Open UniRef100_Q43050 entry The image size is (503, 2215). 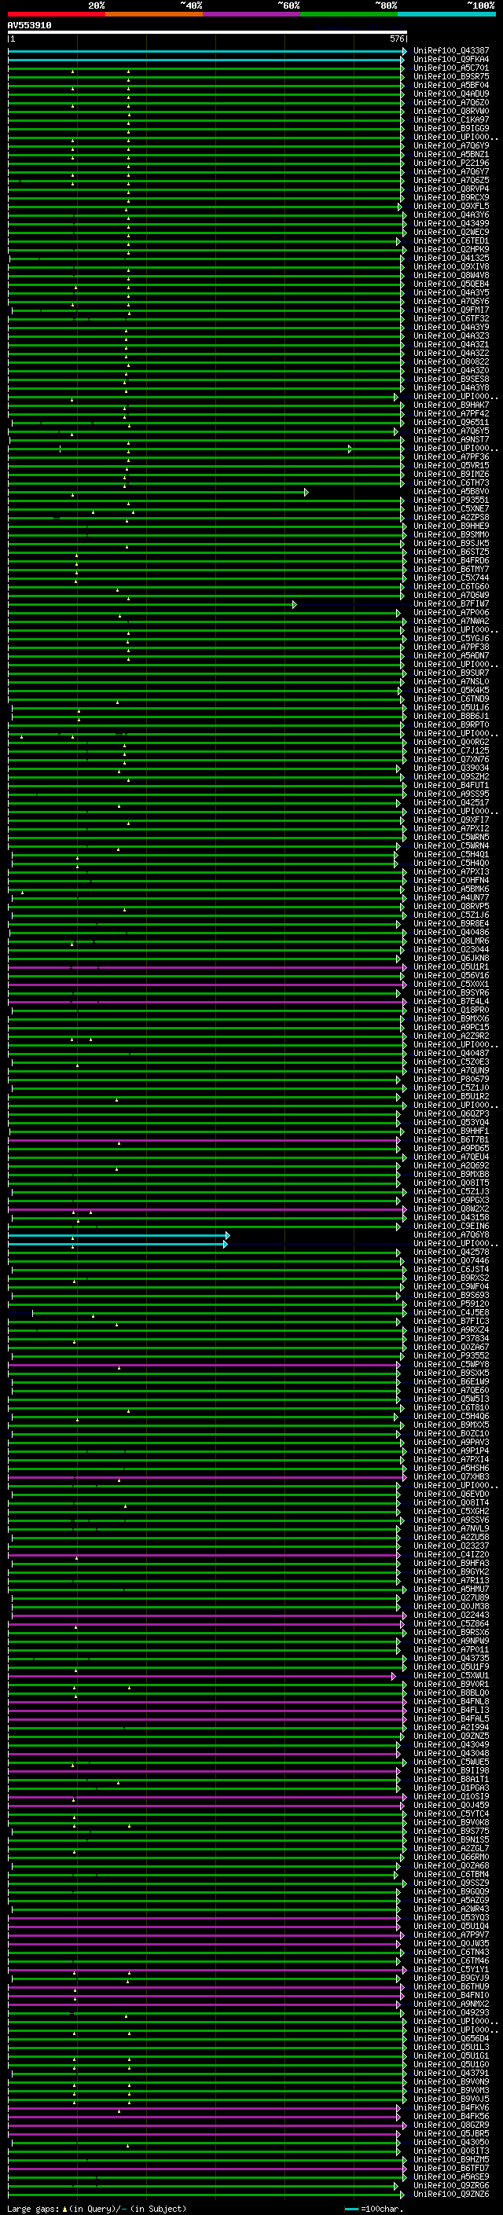[450, 2143]
